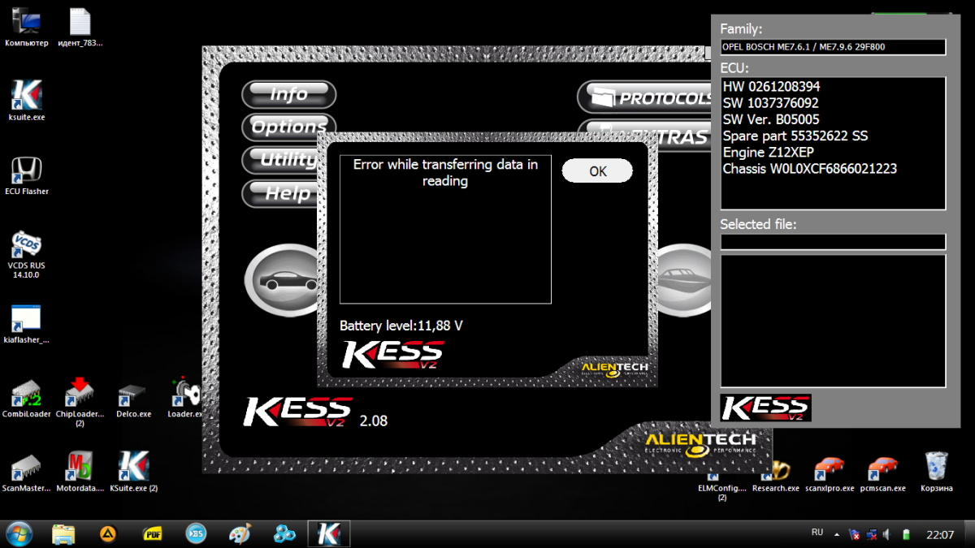975x548 pixels.
Task: Select the KSuite.exe (2) desktop shortcut
Action: pos(134,472)
